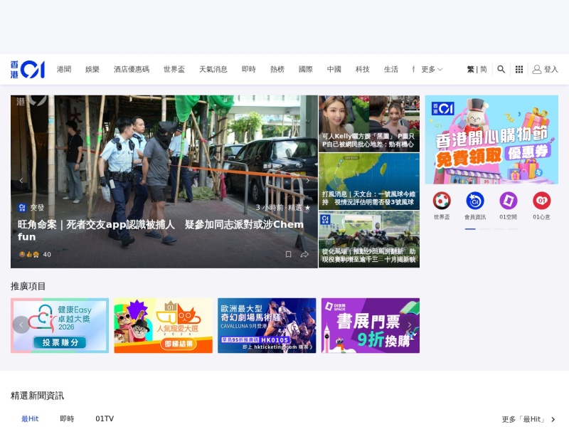Switch to Simplified Chinese (简)
Screen dimensions: 569x427
[484, 69]
